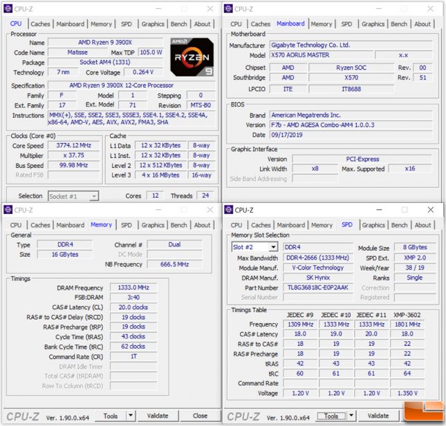The image size is (446, 426).
Task: Open the Mainboard tab in the CPU window
Action: coord(71,24)
